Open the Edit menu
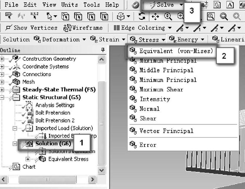This screenshot has width=245, height=189. pos(30,5)
